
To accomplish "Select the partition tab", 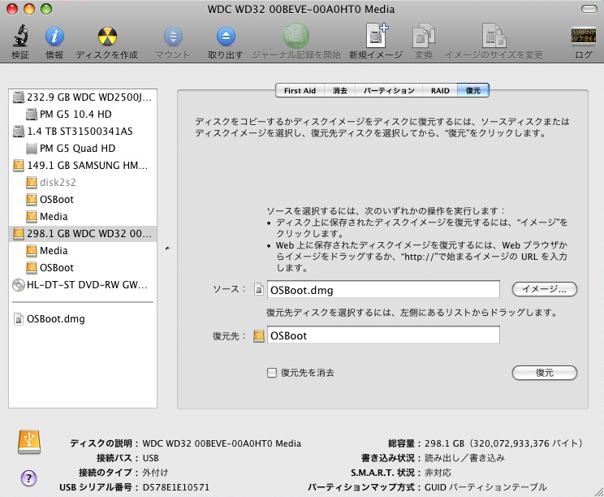I will (x=389, y=91).
